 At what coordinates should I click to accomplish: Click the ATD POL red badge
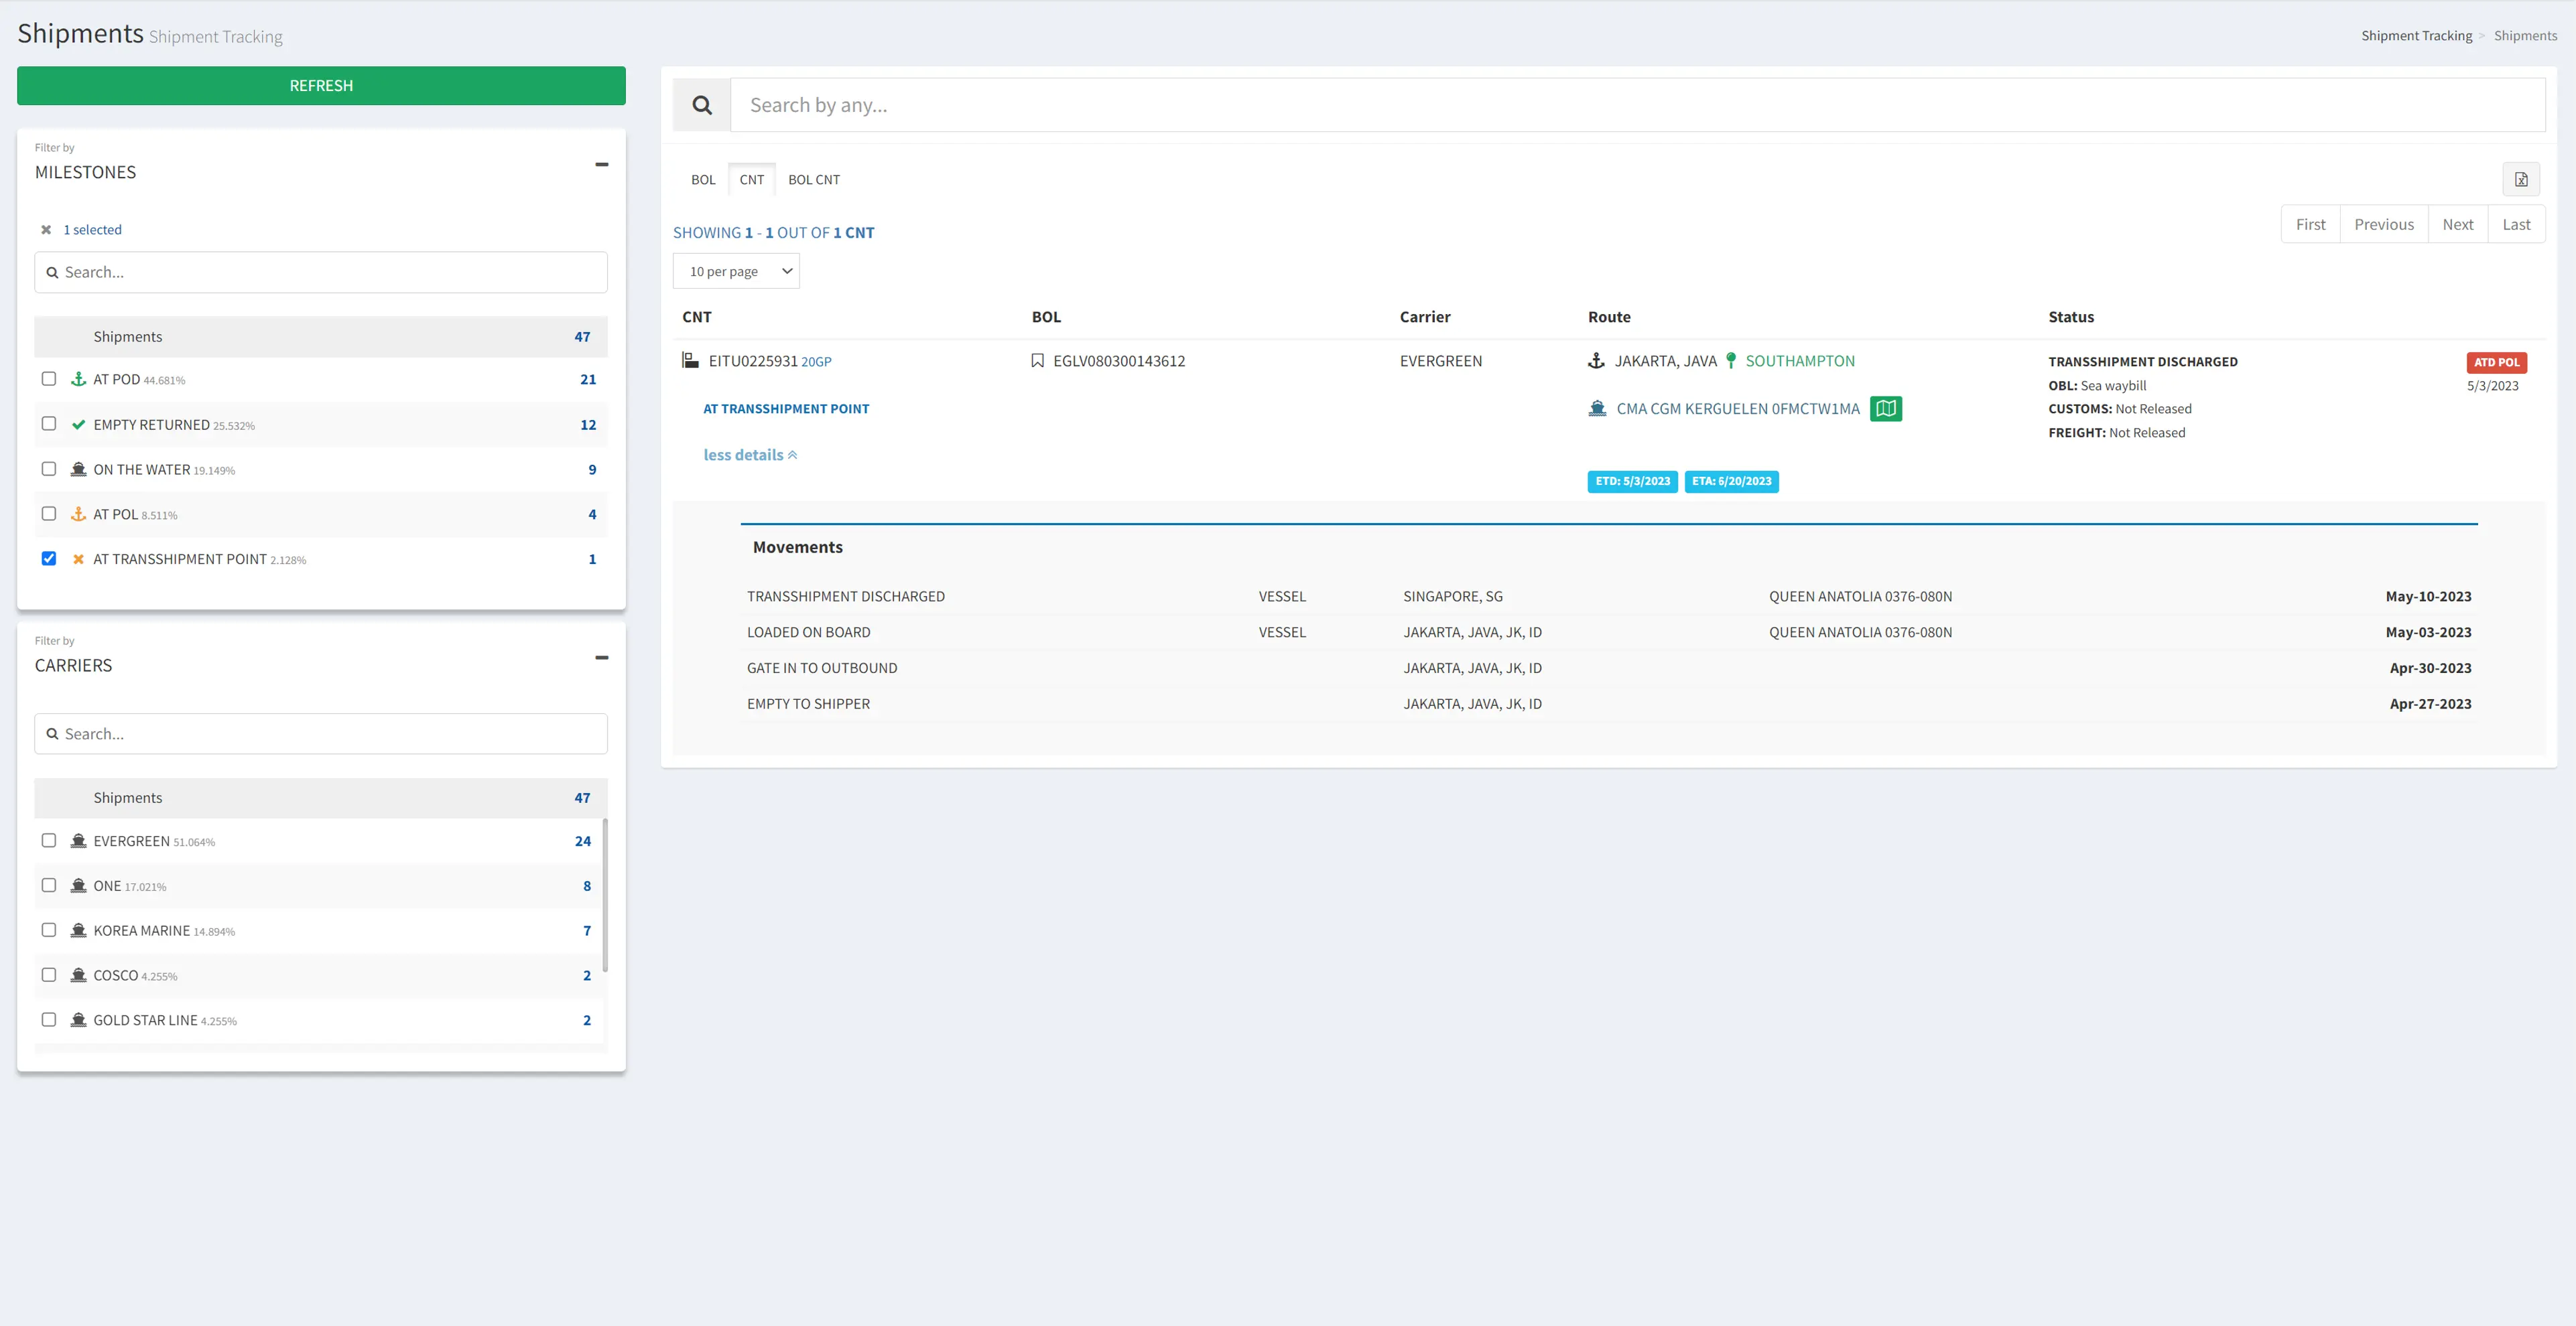coord(2496,363)
